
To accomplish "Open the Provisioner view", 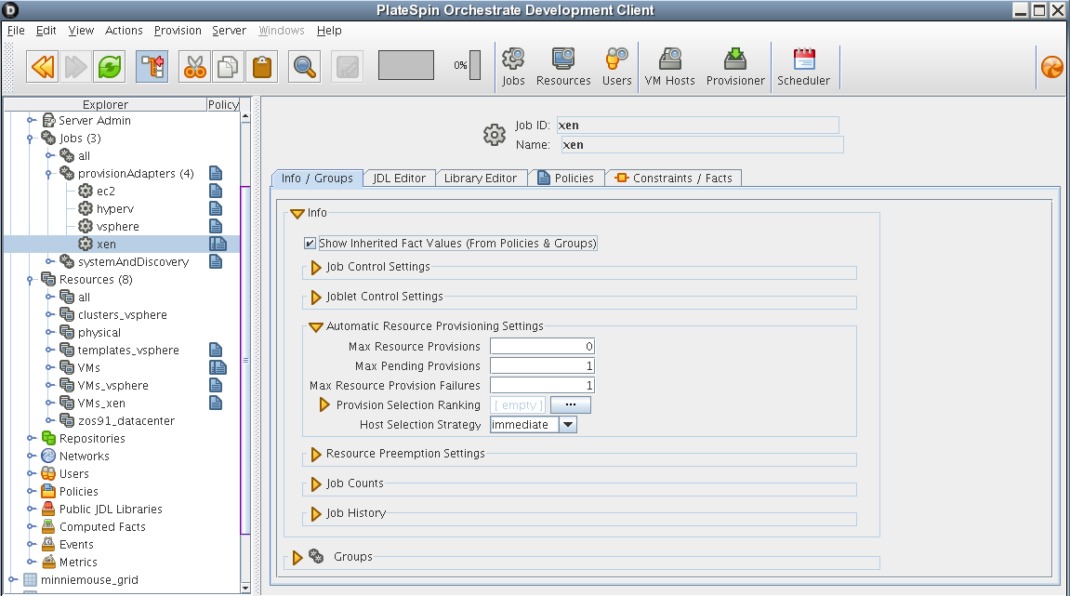I will pyautogui.click(x=735, y=67).
